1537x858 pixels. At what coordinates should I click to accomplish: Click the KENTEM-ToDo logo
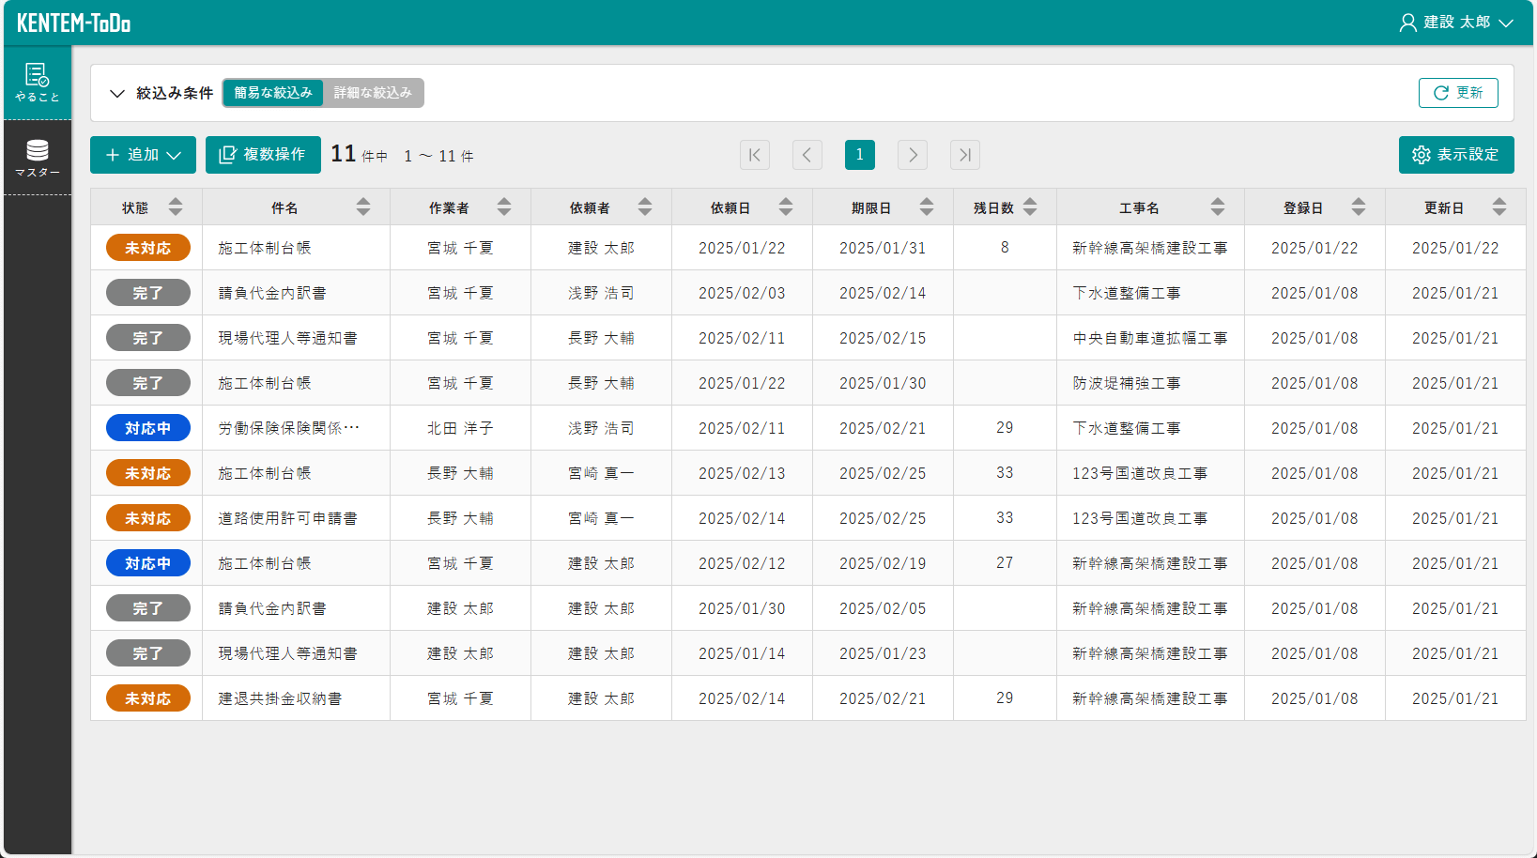(x=73, y=23)
